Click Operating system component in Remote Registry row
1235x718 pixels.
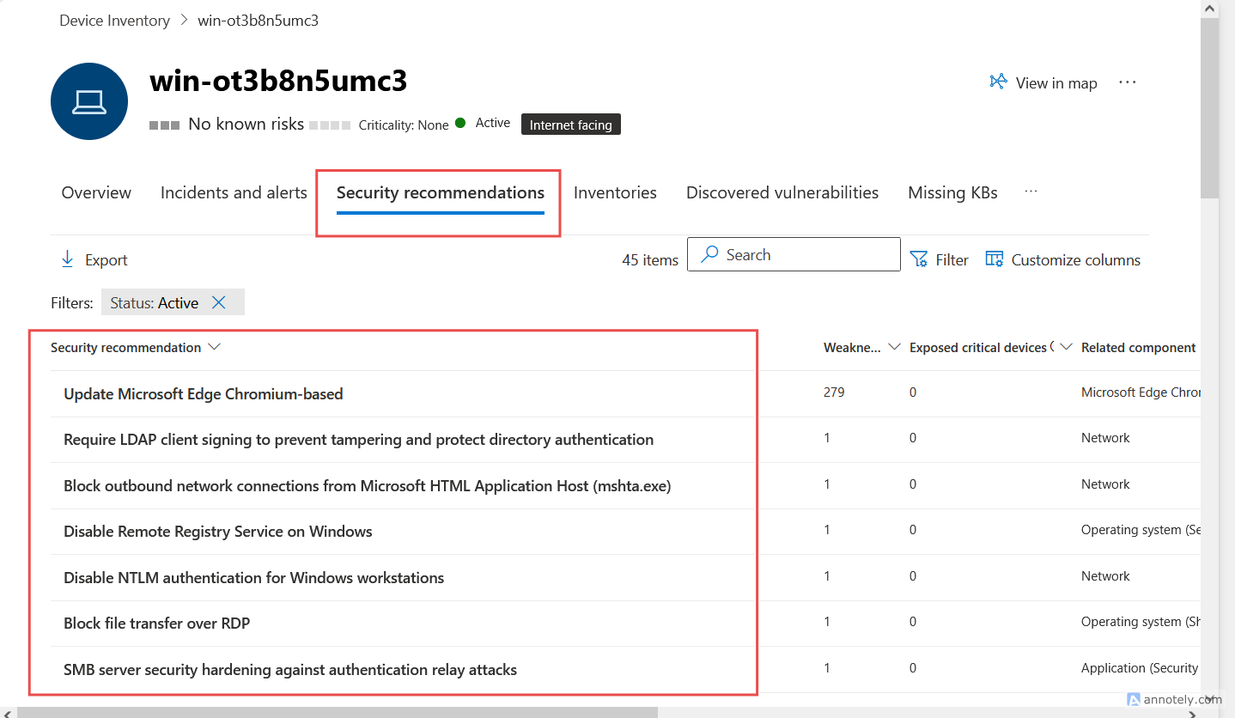point(1141,530)
